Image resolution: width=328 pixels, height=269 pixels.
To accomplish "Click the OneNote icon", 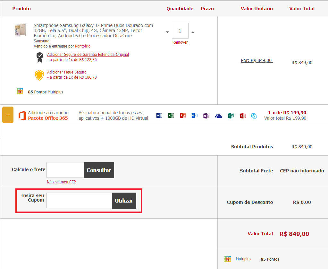I will point(206,116).
